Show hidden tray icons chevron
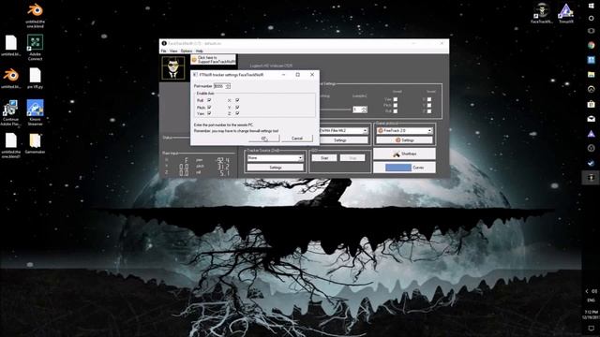600x337 pixels. (587, 291)
